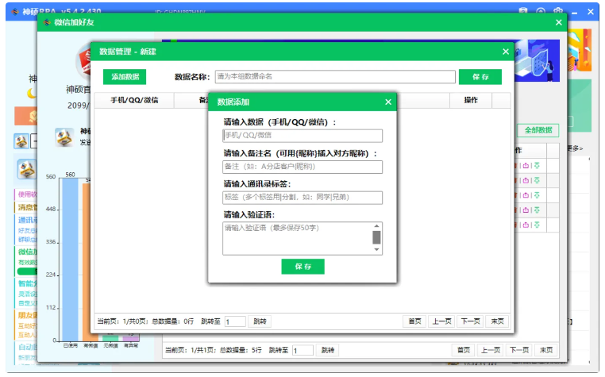Open 智能 menu item in main sidebar

pos(26,283)
